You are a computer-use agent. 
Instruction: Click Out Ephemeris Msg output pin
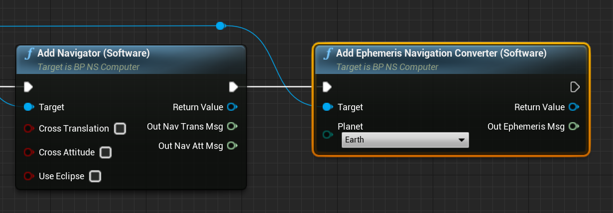573,127
